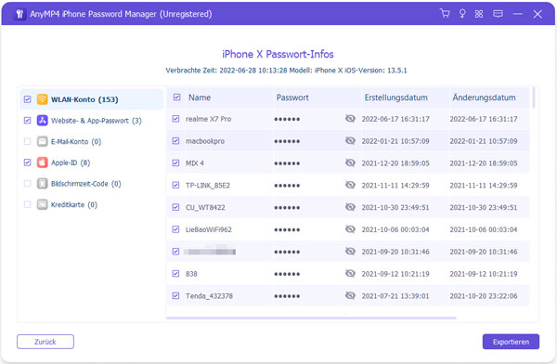Click modification date 2021-10-20 23:22:06
Image resolution: width=557 pixels, height=364 pixels.
(484, 295)
